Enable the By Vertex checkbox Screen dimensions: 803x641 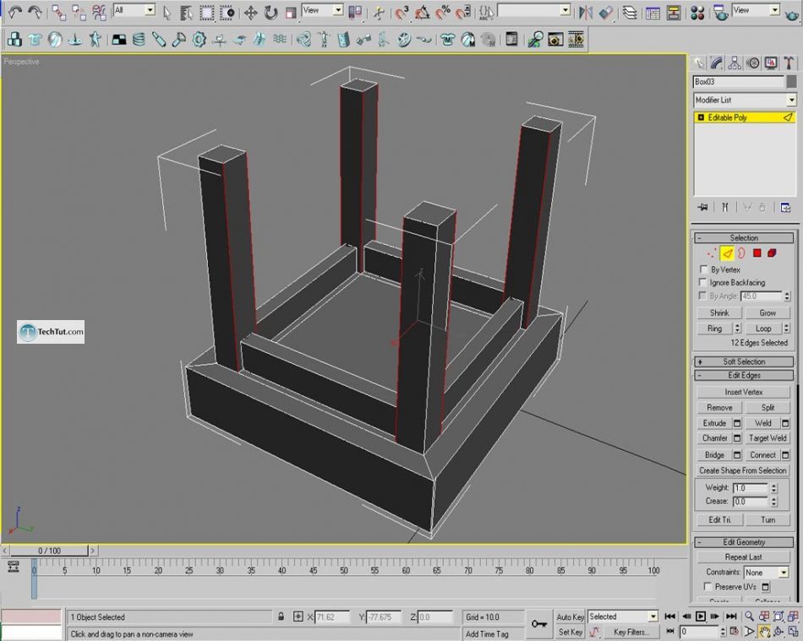click(703, 269)
